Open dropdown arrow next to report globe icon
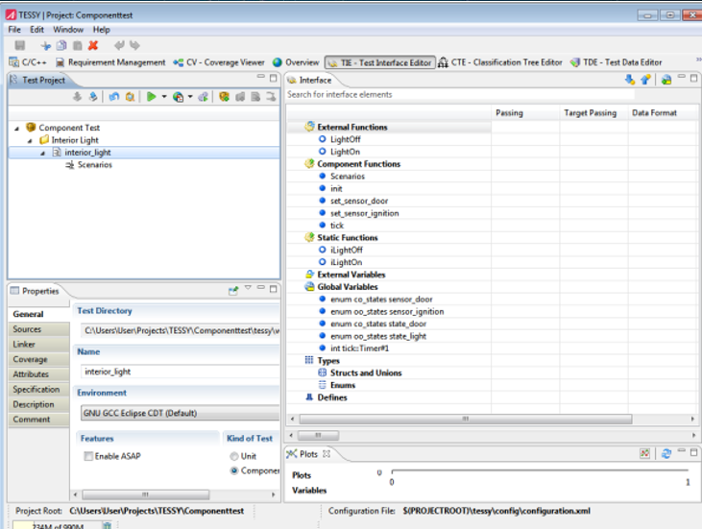 click(190, 97)
